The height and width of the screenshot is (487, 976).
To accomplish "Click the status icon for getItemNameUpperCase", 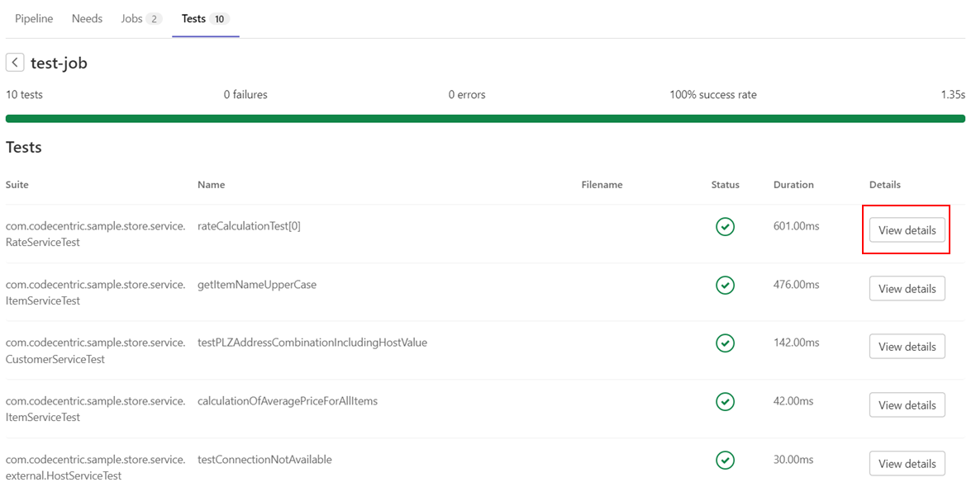I will coord(725,285).
